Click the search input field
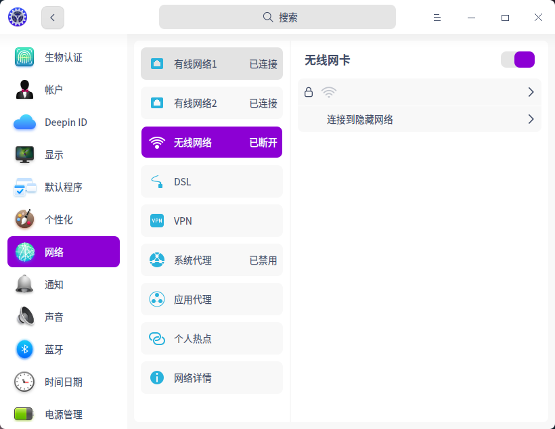The image size is (555, 429). click(x=277, y=18)
